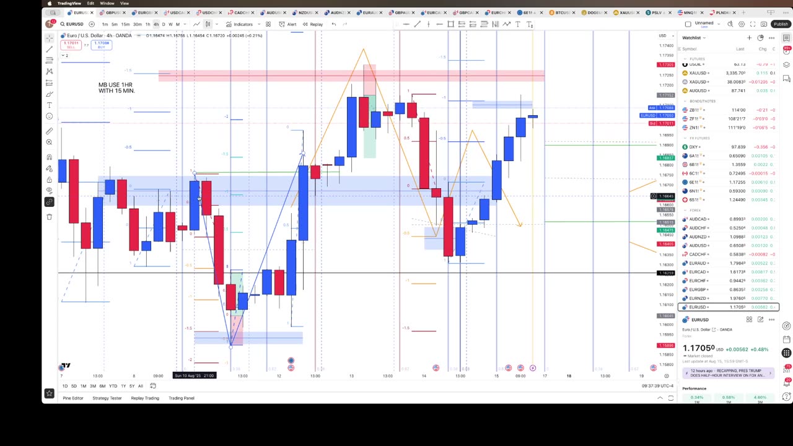Open the Unnamed layout dropdown

coord(719,24)
